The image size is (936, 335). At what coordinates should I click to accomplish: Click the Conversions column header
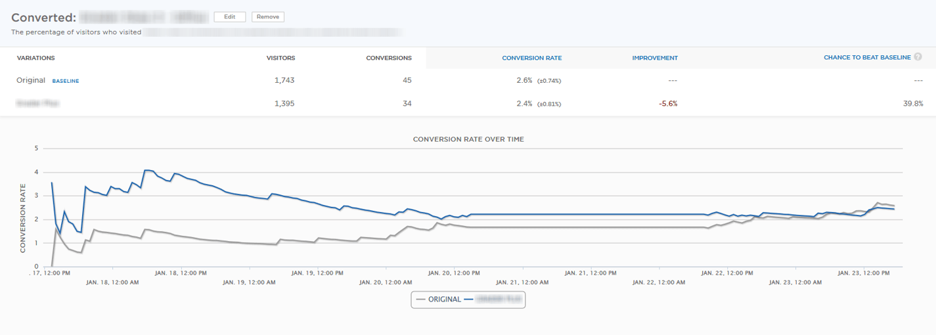[x=388, y=58]
